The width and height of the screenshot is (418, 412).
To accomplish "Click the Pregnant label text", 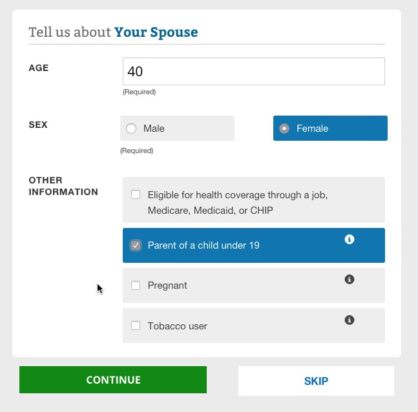I will tap(167, 285).
